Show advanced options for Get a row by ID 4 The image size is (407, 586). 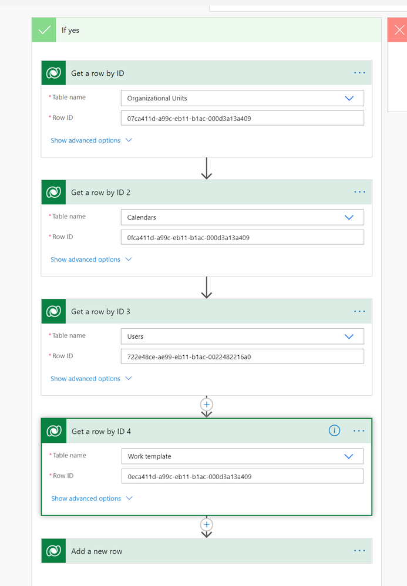tap(92, 499)
